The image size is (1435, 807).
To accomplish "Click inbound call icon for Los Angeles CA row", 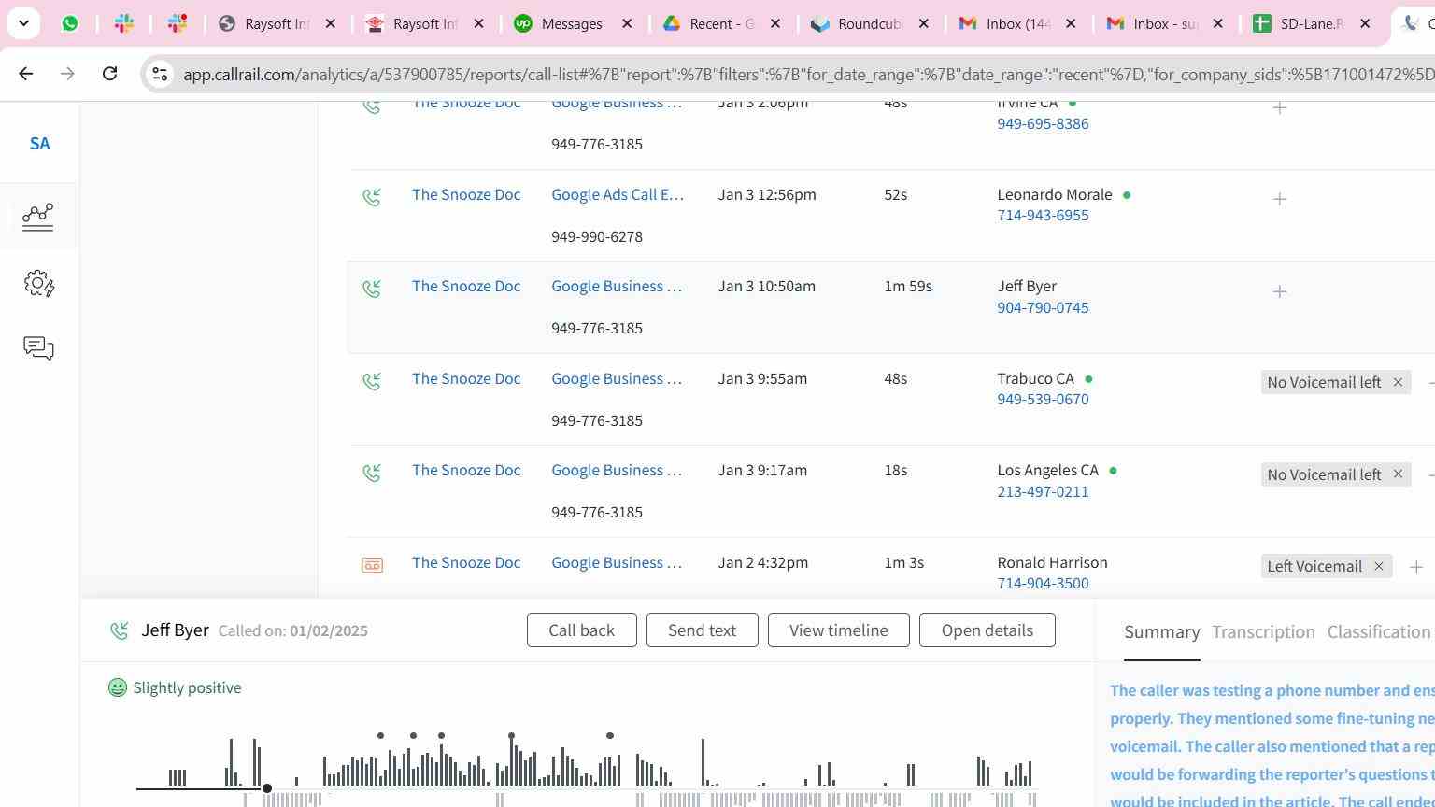I will click(372, 473).
